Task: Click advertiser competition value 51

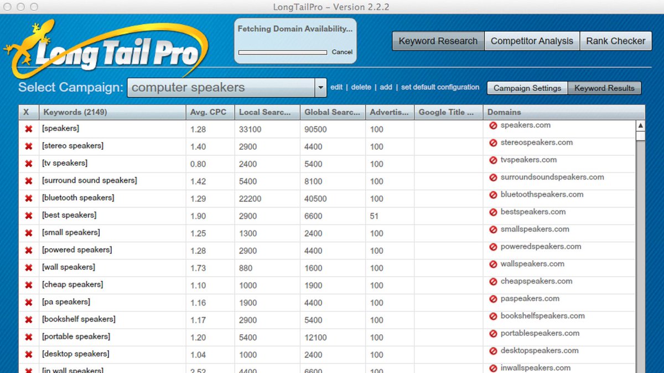Action: pyautogui.click(x=375, y=216)
